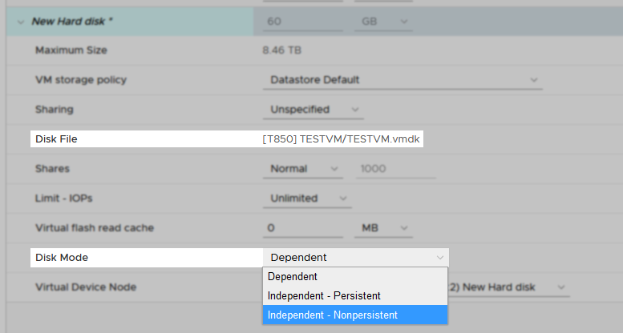
Task: Choose Independent - Nonpersistent option
Action: pos(355,315)
